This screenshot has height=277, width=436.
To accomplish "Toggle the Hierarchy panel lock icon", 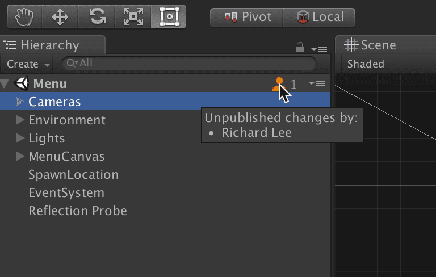I will pyautogui.click(x=300, y=47).
